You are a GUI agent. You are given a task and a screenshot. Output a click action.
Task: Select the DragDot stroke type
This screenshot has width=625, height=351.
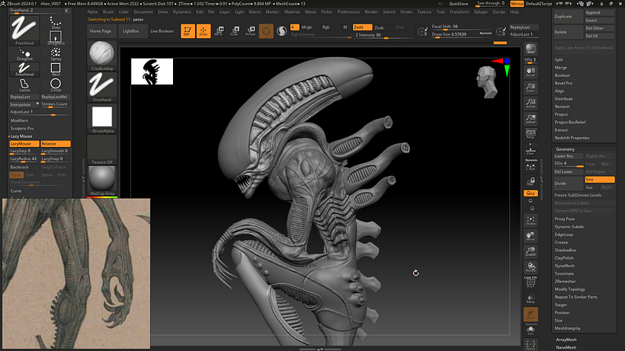click(24, 54)
